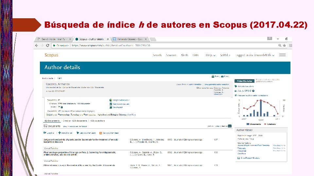Click About Scopus Author Identifier link
This screenshot has height=176, width=314.
tap(189, 85)
